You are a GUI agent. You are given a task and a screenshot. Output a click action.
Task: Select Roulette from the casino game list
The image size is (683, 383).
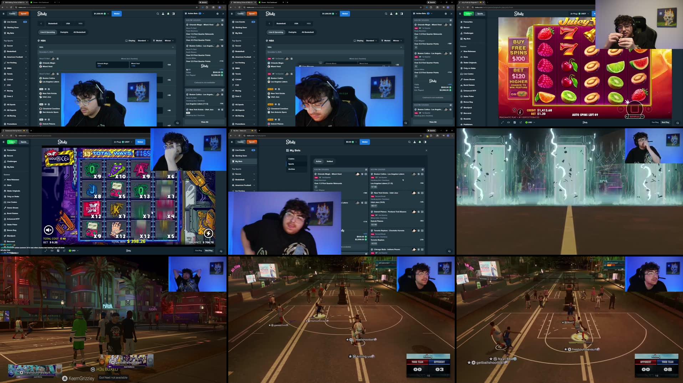(467, 119)
